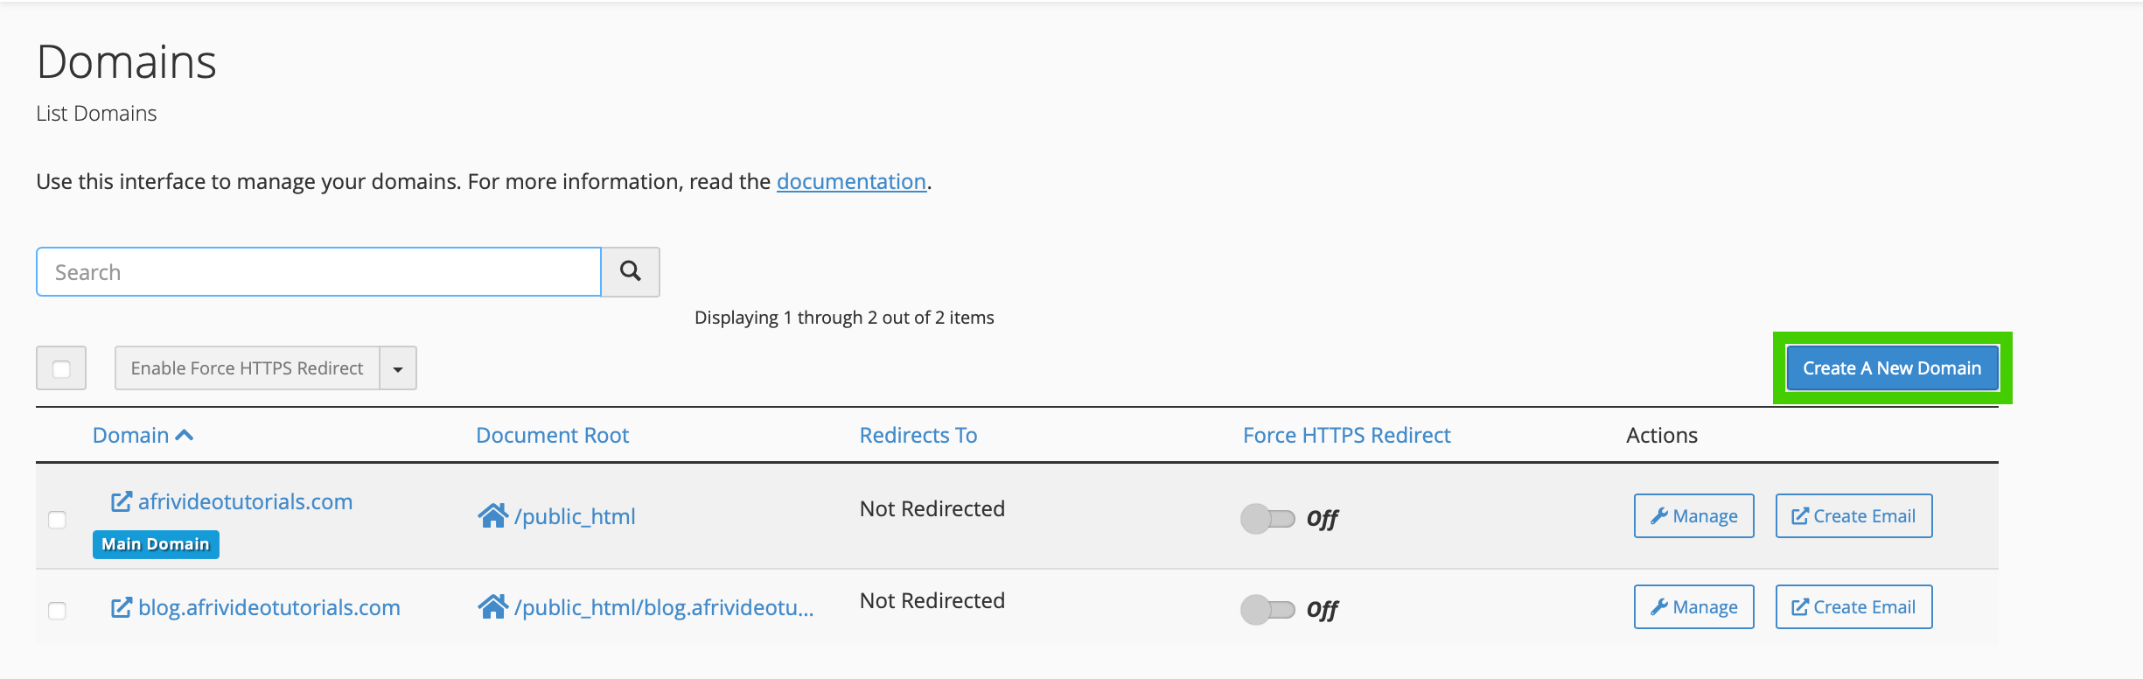Click the Domain column sort arrow
Viewport: 2143px width, 679px height.
click(x=185, y=435)
